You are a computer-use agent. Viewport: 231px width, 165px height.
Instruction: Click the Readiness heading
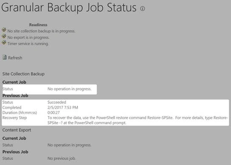[x=38, y=25]
